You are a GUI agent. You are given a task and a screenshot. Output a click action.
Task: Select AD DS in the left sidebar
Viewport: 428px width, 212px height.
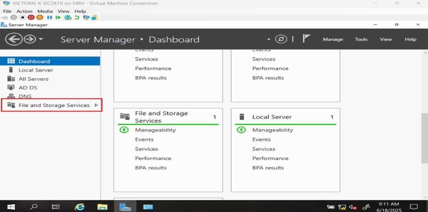28,88
